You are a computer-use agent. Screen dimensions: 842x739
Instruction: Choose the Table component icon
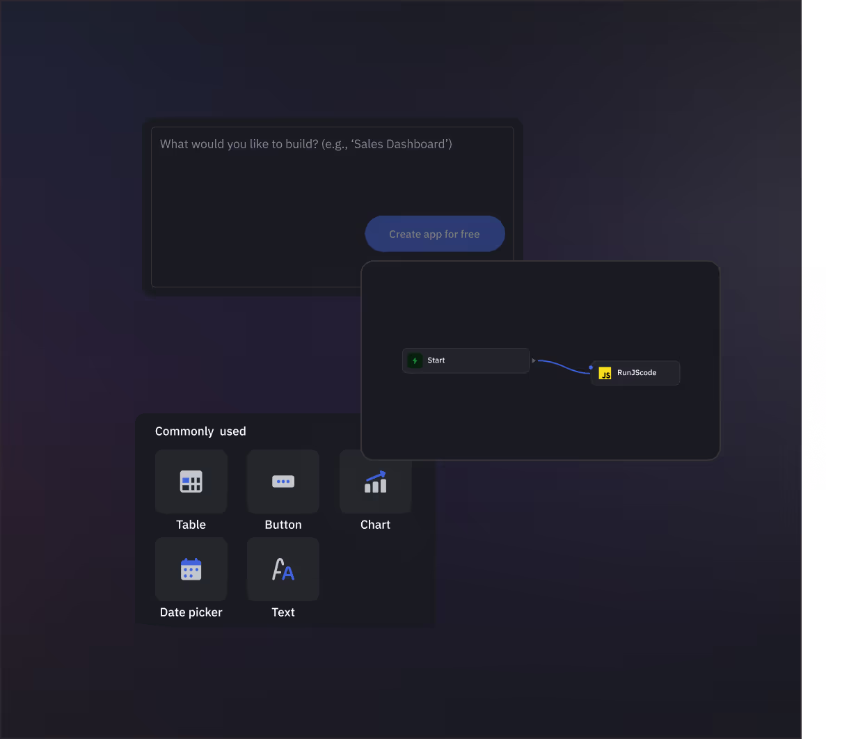click(x=191, y=482)
